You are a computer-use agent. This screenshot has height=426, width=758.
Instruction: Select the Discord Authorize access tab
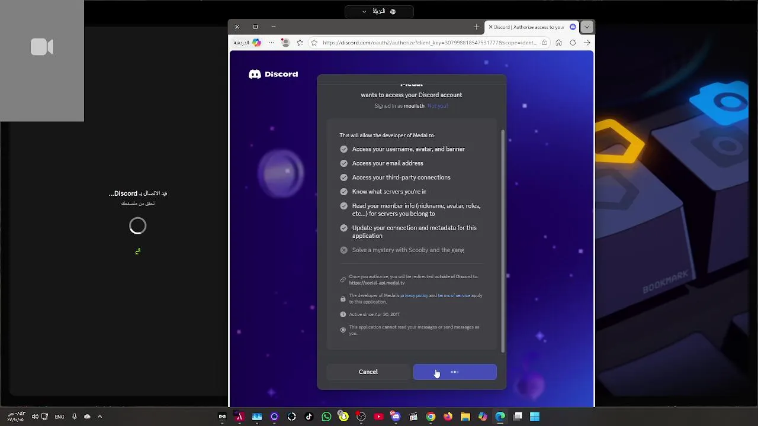pos(532,27)
